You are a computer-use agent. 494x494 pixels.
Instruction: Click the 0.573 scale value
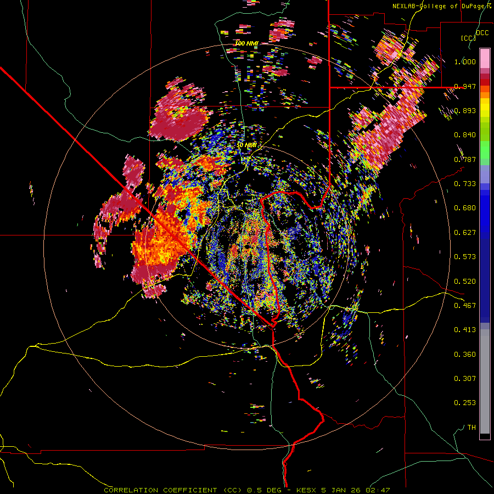[465, 257]
